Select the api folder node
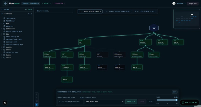Image resolution: width=201 pixels, height=107 pixels. pos(85,42)
